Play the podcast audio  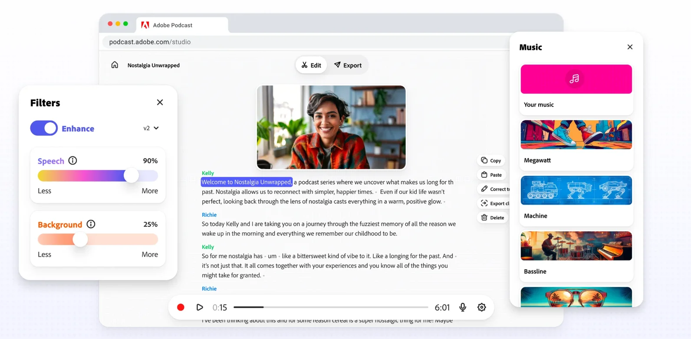tap(200, 307)
